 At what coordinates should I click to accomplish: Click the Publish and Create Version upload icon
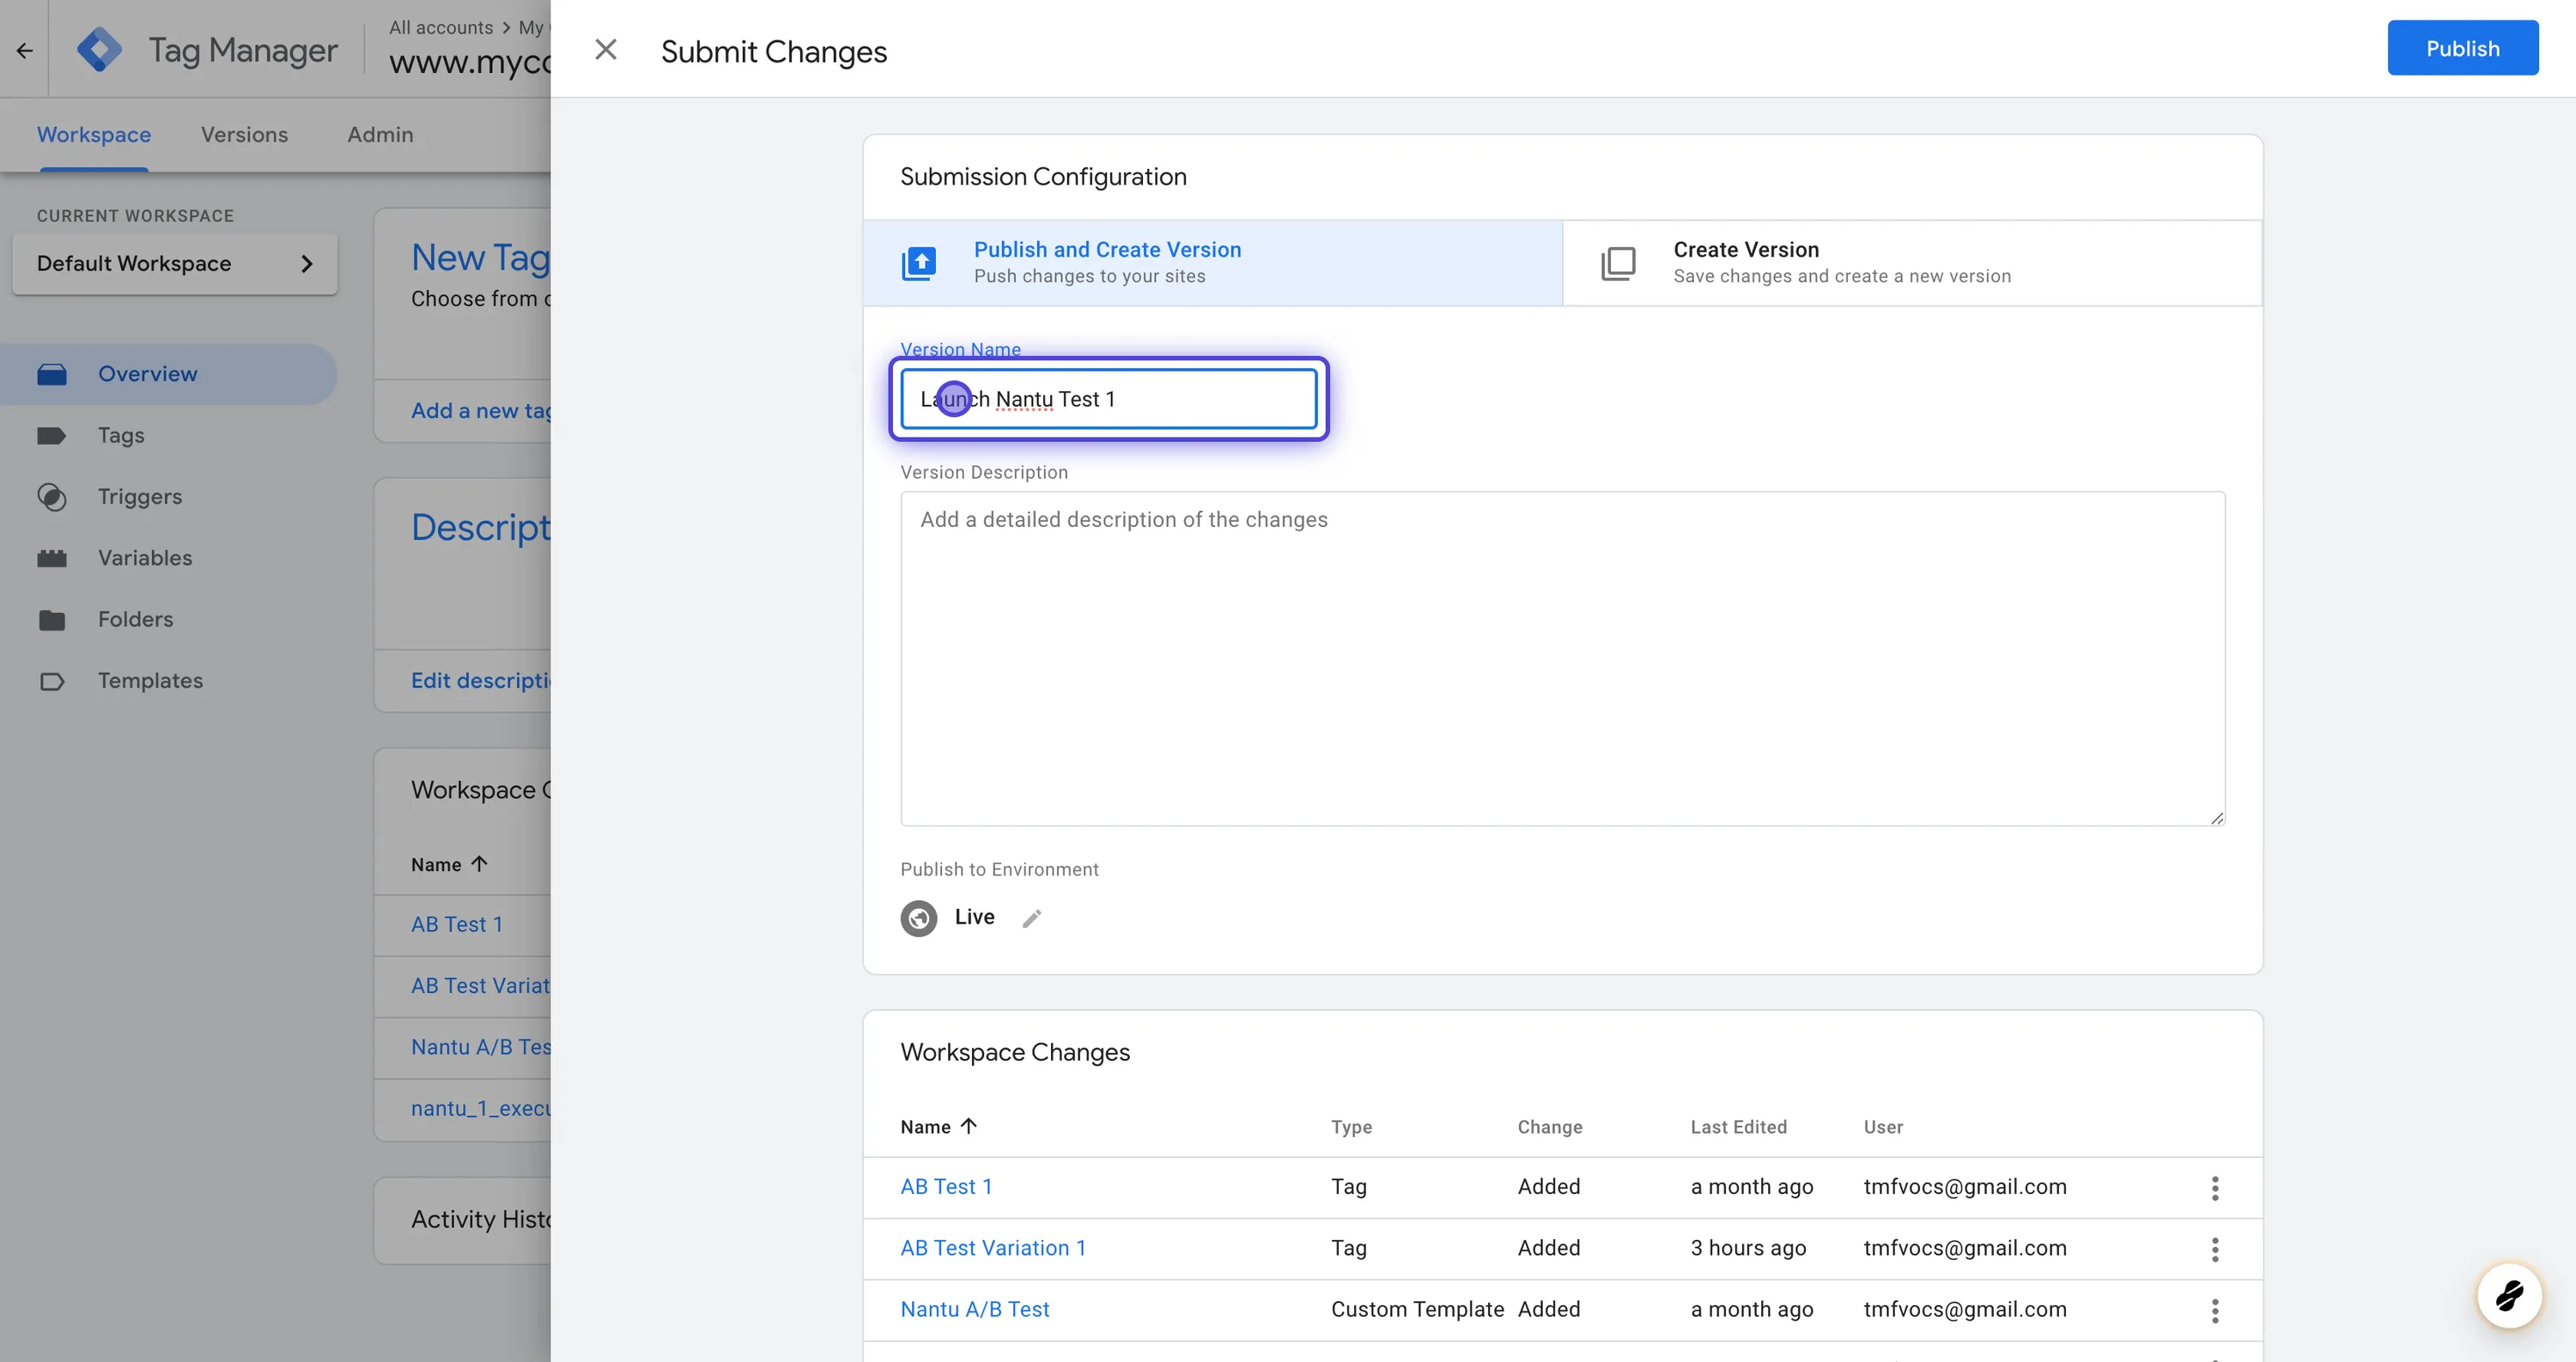tap(919, 263)
